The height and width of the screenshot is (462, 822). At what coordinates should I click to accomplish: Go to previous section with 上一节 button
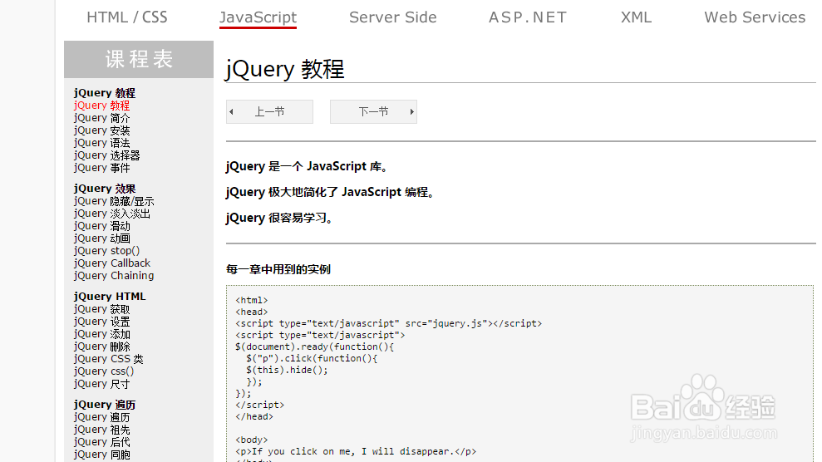[269, 111]
